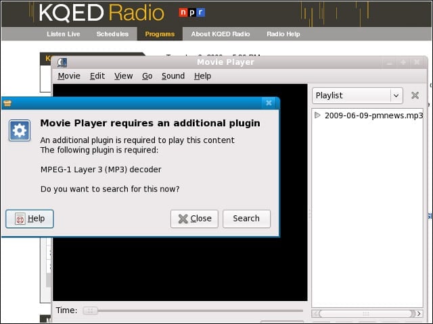Click the playlist scrollbar right arrow
433x324 pixels.
click(x=419, y=313)
